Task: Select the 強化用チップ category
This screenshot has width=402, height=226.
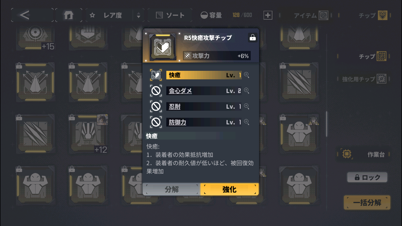Action: [364, 79]
